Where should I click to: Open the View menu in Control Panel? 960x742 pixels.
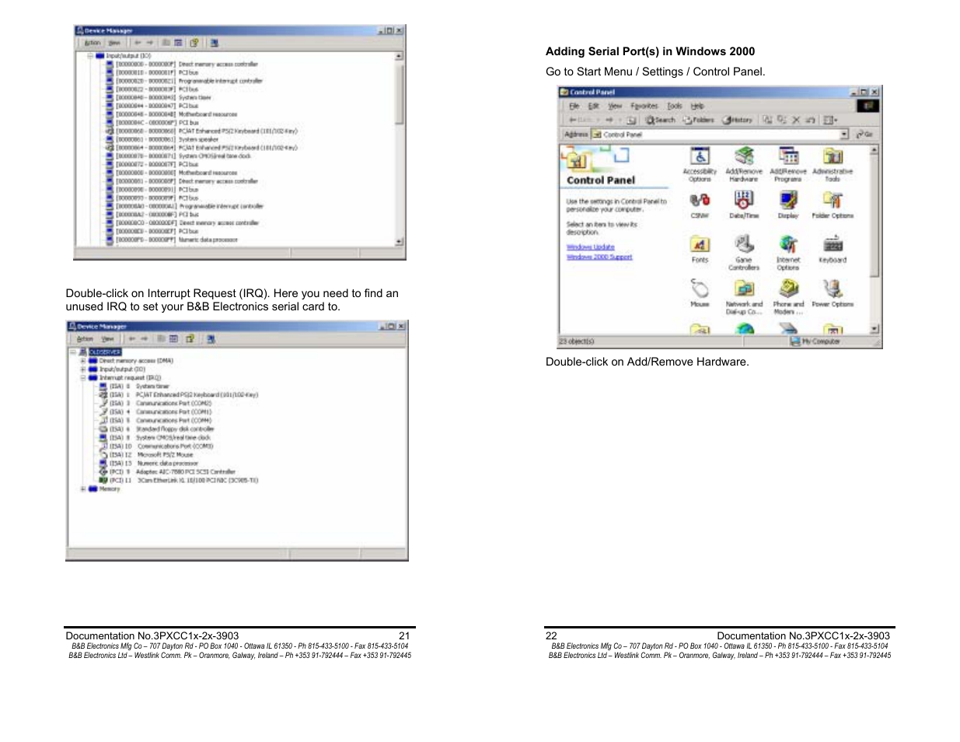coord(615,106)
